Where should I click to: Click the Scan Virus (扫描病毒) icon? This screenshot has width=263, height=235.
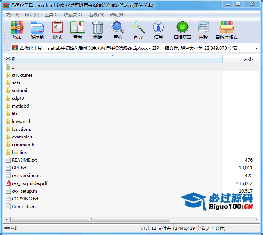182,27
